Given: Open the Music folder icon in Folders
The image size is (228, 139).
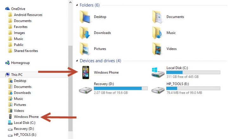Looking at the screenshot, I should click(157, 33).
